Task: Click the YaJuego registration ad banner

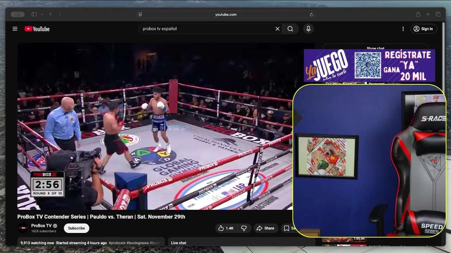Action: click(x=369, y=65)
